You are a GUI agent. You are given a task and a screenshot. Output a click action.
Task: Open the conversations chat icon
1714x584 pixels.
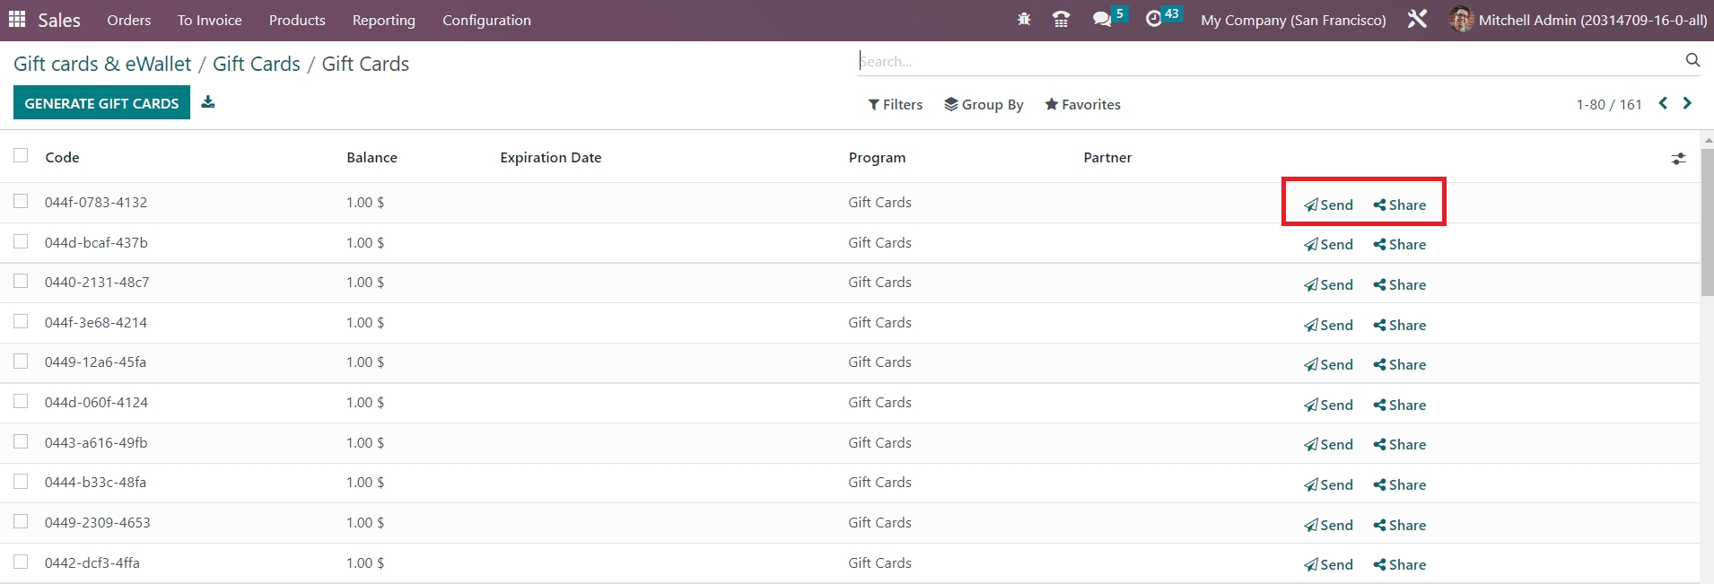1102,20
